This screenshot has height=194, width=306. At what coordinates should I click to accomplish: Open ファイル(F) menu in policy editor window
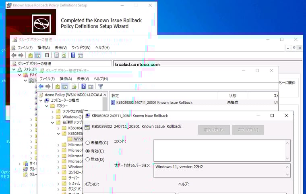[47, 79]
